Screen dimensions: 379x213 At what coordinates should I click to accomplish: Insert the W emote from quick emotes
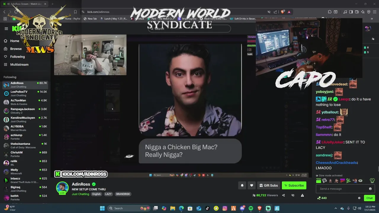tap(325, 180)
